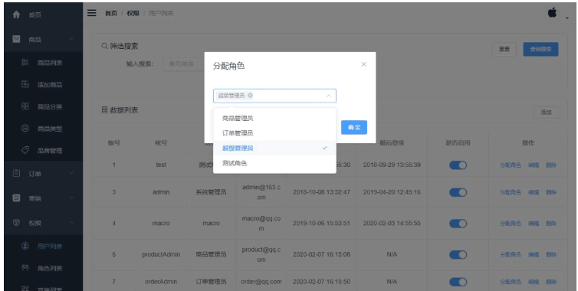
Task: Deselect 超级管理员 option in dropdown
Action: tap(274, 148)
